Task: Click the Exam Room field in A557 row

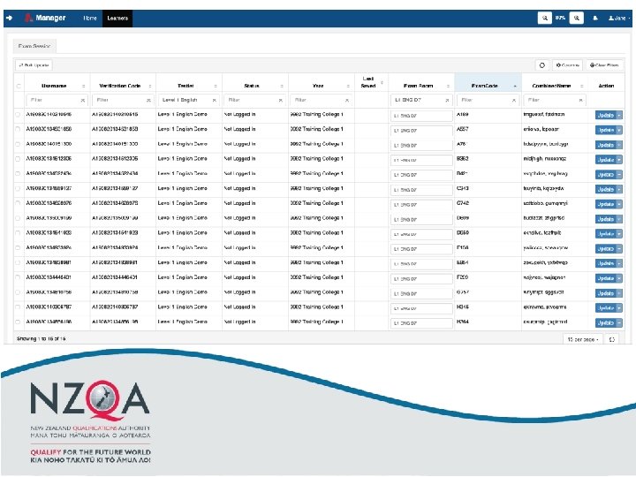Action: [421, 131]
